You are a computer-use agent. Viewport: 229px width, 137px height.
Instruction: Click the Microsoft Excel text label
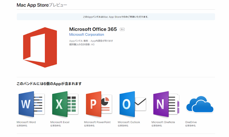[x=60, y=122]
